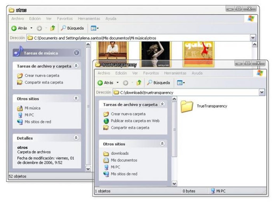Click TrueTransparency folder name label
This screenshot has width=272, height=202.
212,106
